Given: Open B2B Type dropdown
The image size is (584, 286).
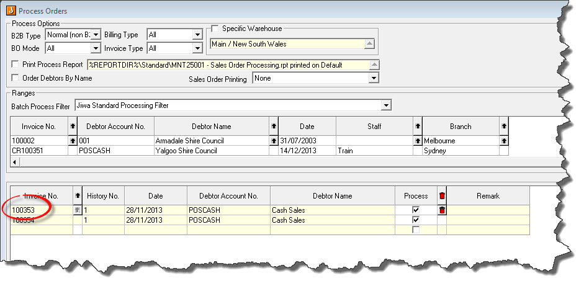Looking at the screenshot, I should click(x=96, y=35).
